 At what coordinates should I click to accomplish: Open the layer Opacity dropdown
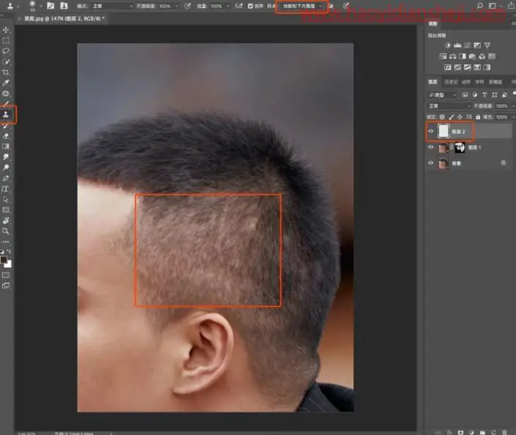513,106
